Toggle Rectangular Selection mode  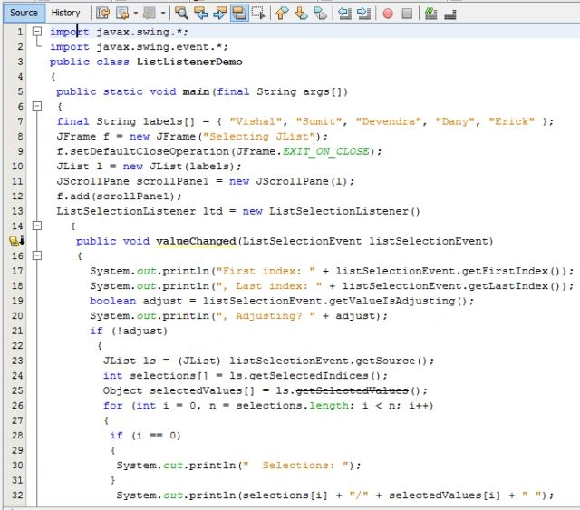258,14
